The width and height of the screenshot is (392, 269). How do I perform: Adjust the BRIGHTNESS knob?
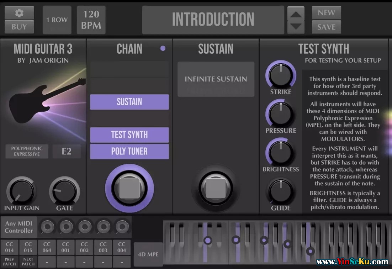281,152
